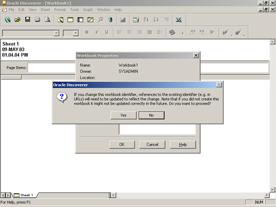Save the workbook with the floppy disk icon
Image resolution: width=276 pixels, height=207 pixels.
coord(27,20)
